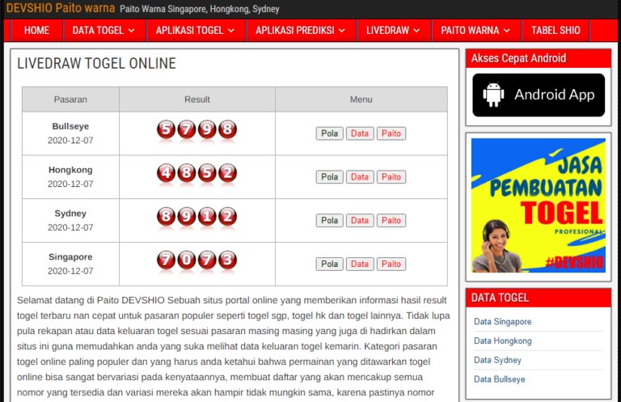Click the Paito button for Sydney
Viewport: 621px width, 402px height.
point(391,221)
